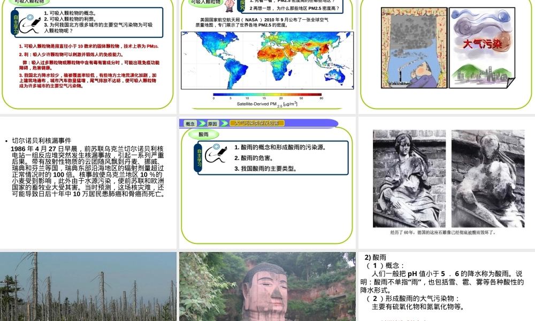Click question 3 about 我国北方很多城市的主要空气污染物
The width and height of the screenshot is (535, 321).
tap(98, 28)
